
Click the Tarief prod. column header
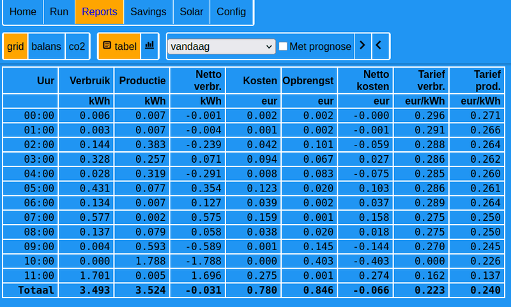[477, 80]
